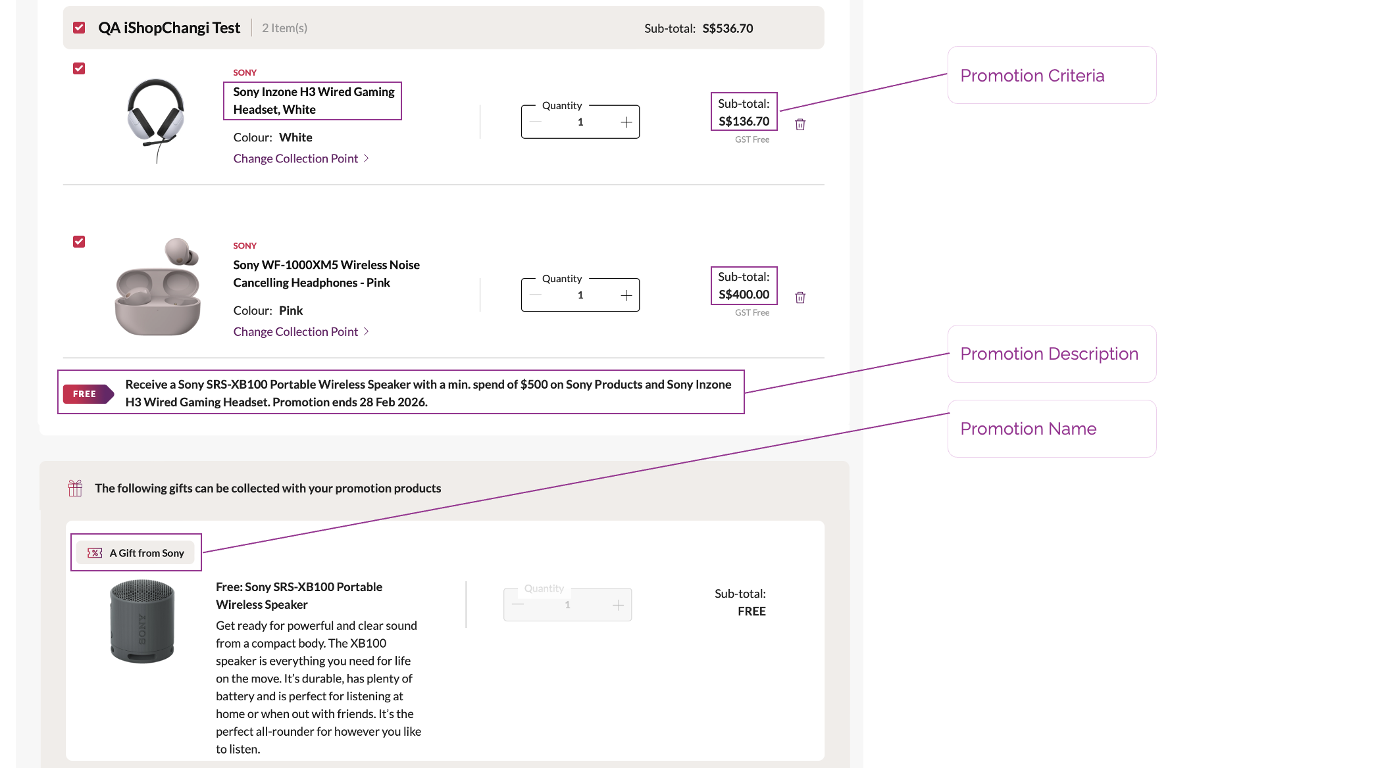
Task: Click the pink earbuds product image
Action: coord(157,287)
